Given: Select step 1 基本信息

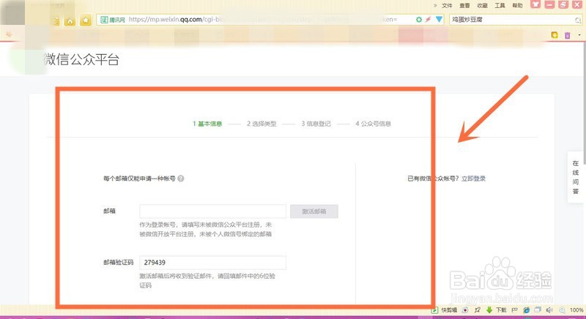Looking at the screenshot, I should point(207,124).
